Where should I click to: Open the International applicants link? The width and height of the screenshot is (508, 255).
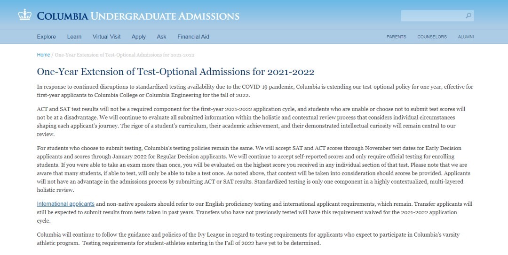65,204
